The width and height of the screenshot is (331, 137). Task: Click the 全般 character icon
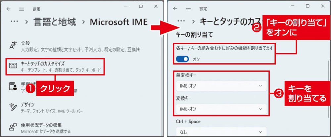pos(13,45)
